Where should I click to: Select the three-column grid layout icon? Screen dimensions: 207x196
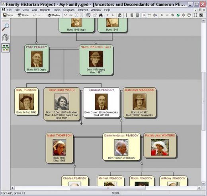[x=137, y=15]
